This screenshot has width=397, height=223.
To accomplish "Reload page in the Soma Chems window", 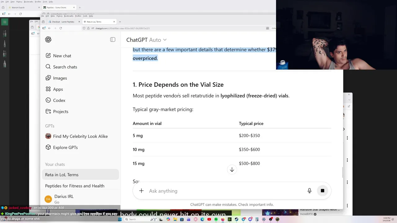I will pos(20,14).
